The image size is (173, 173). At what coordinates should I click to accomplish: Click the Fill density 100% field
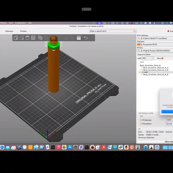point(170,120)
